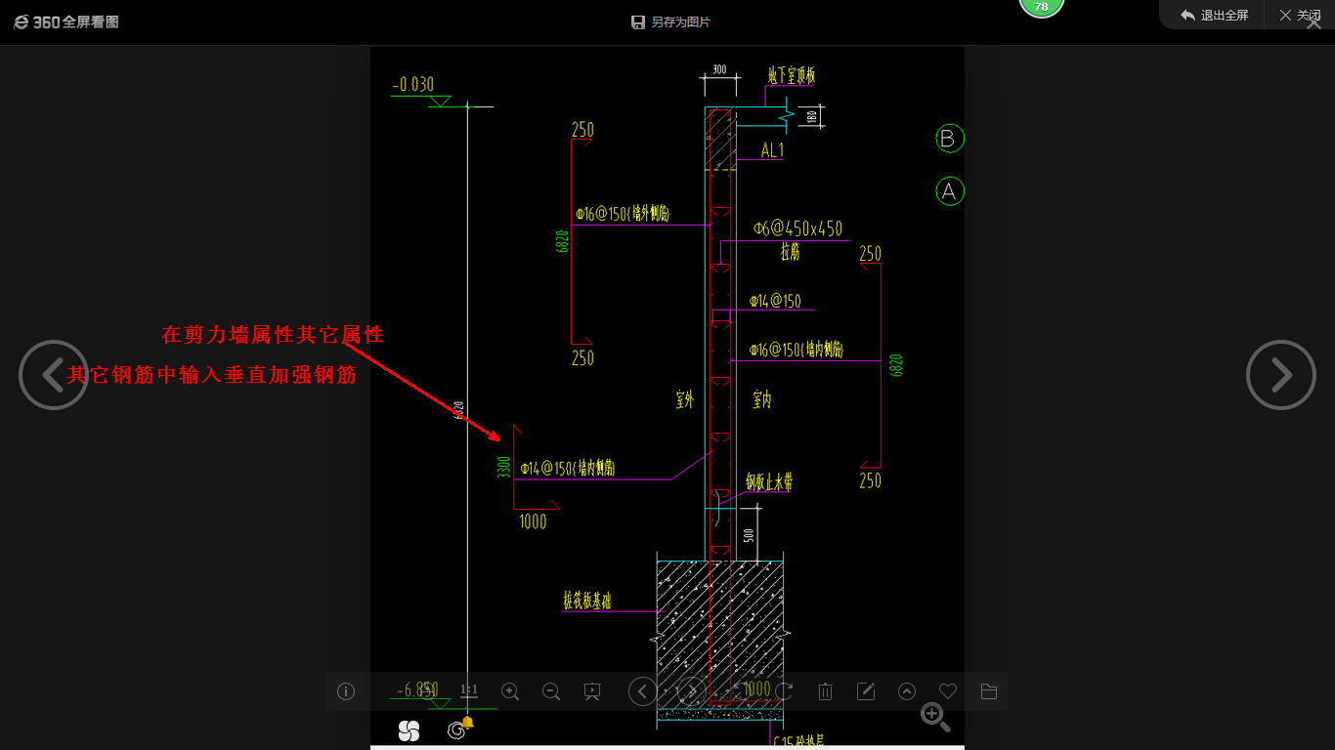Show image info via the i icon
Image resolution: width=1335 pixels, height=750 pixels.
pos(346,691)
